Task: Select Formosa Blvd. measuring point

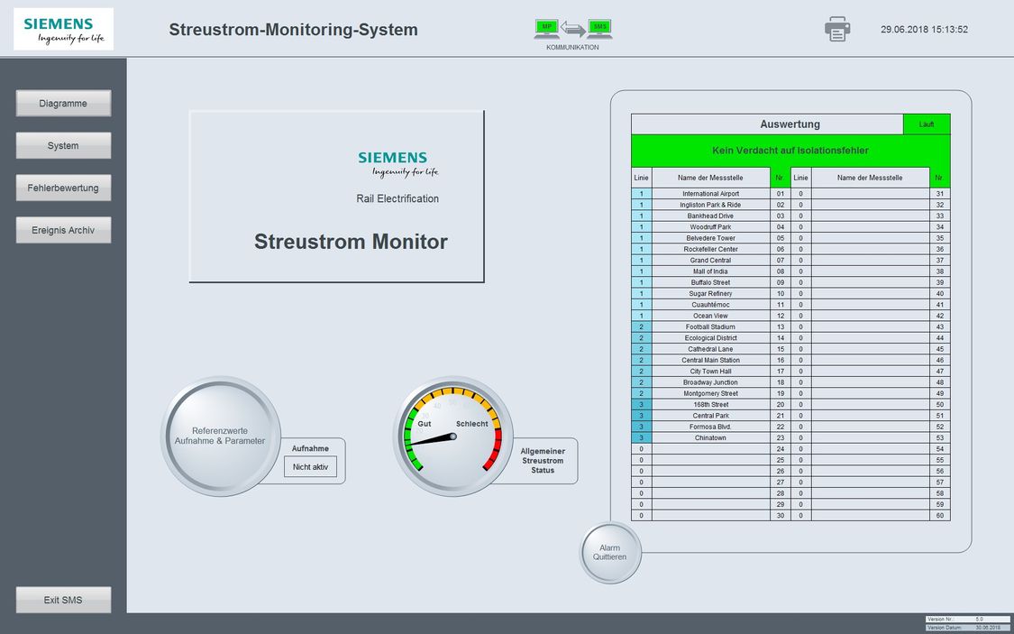Action: click(711, 427)
